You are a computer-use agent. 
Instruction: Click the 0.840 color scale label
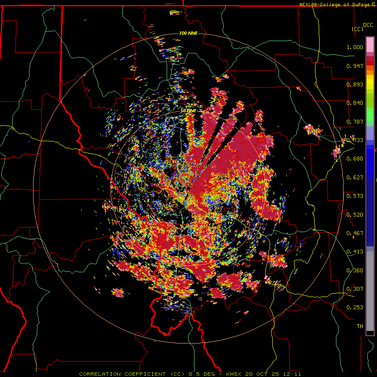click(355, 103)
